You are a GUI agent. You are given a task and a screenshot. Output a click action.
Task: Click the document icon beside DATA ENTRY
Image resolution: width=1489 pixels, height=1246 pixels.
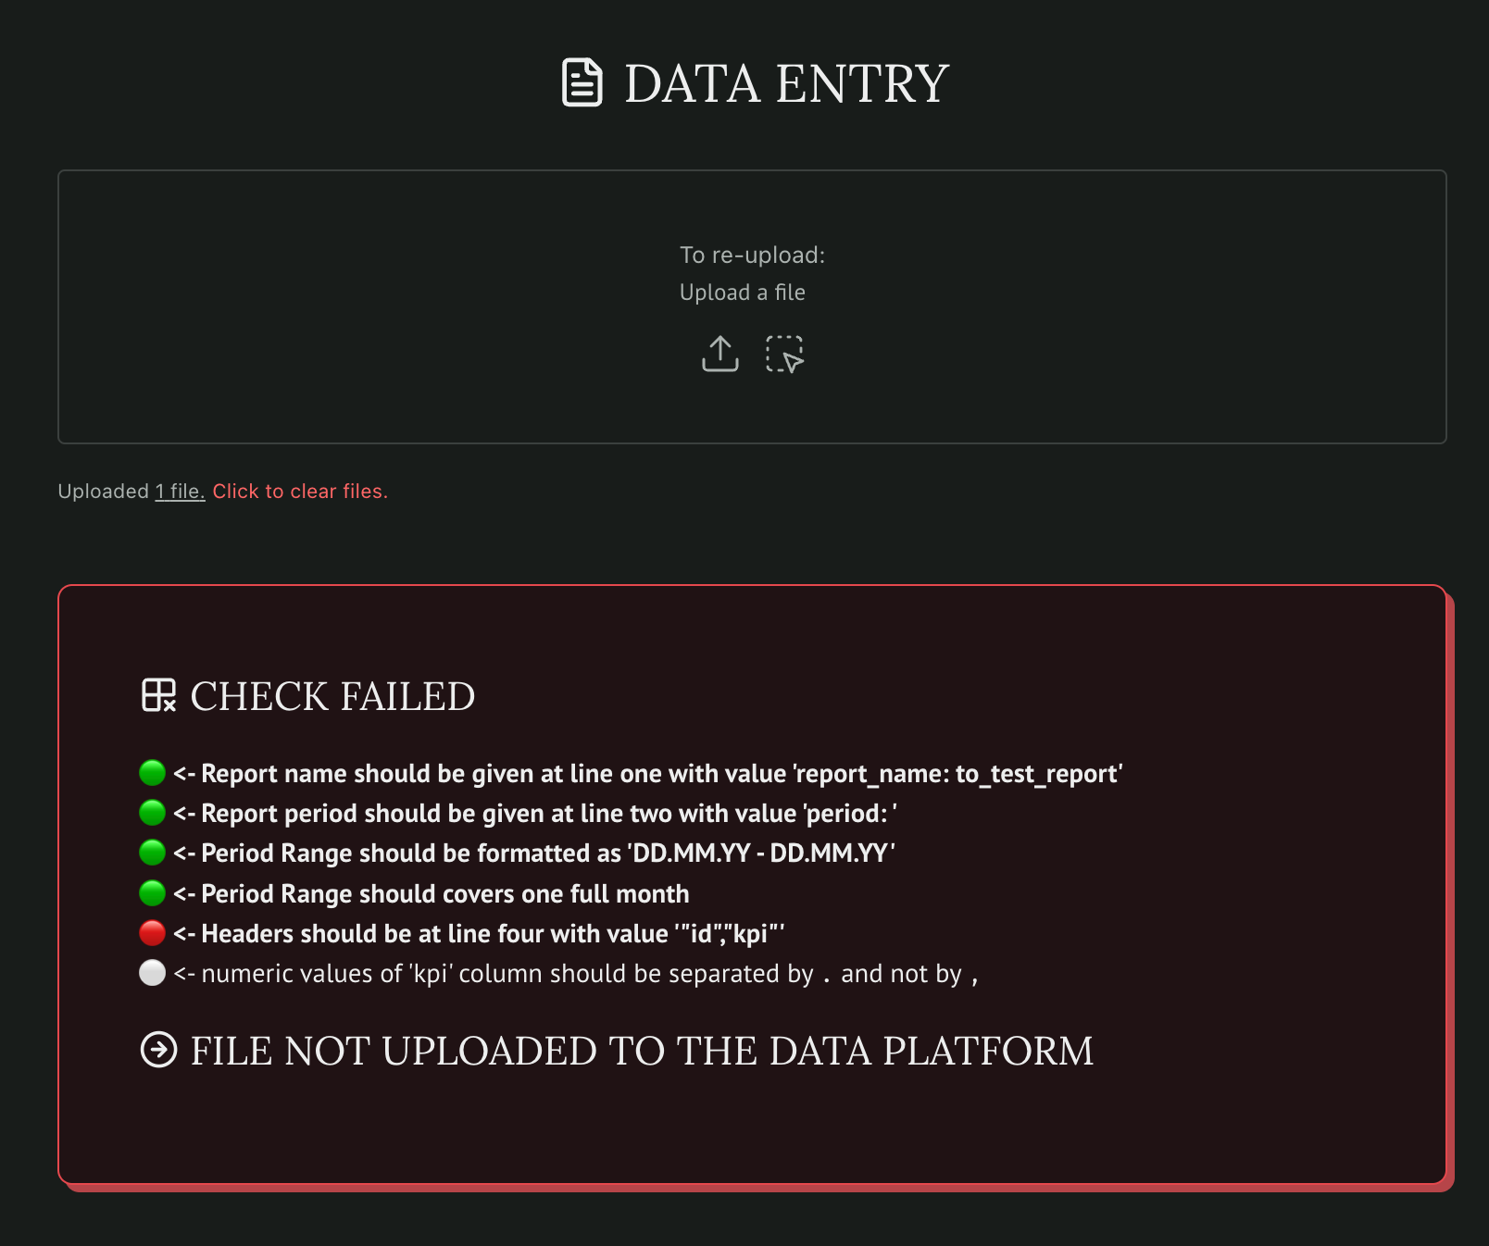click(x=582, y=83)
